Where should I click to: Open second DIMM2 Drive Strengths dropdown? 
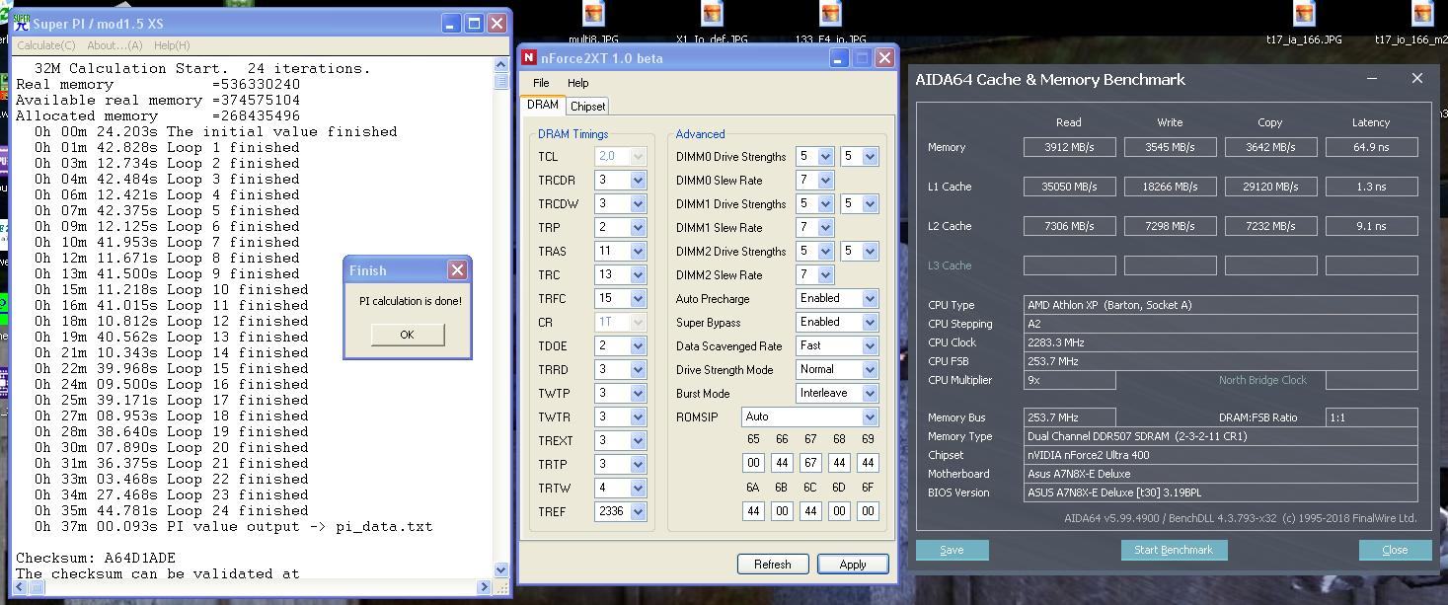tap(870, 252)
